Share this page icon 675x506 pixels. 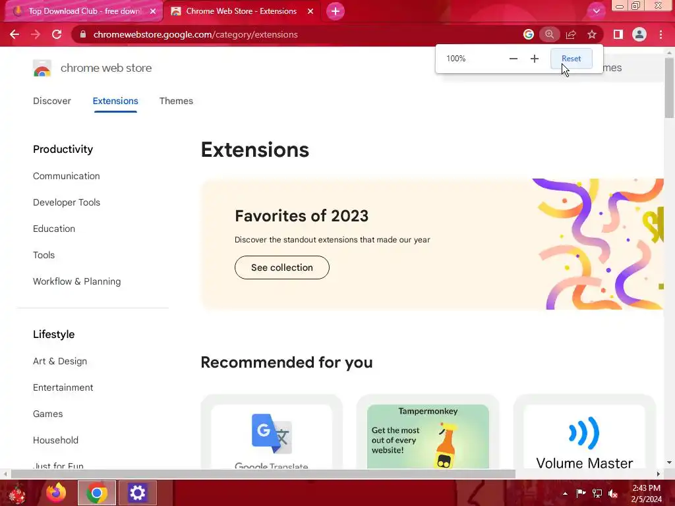click(x=571, y=34)
